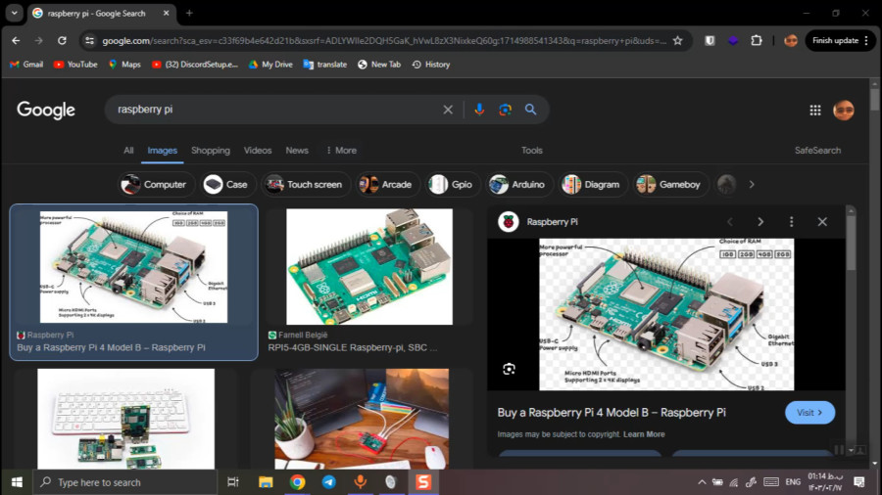The width and height of the screenshot is (882, 495).
Task: Filter images by Arcade chip
Action: click(387, 184)
